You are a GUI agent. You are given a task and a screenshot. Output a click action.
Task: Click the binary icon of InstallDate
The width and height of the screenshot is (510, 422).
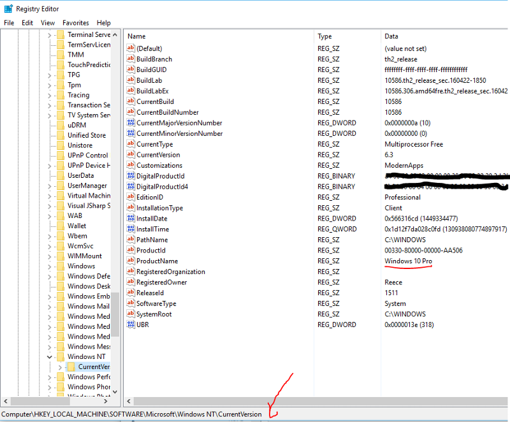click(131, 218)
